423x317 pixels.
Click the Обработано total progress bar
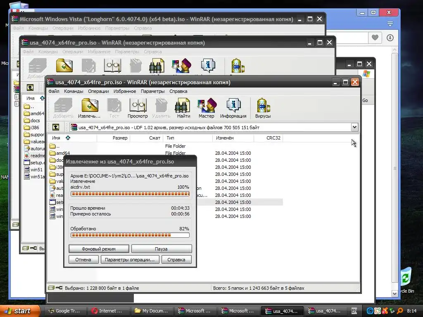(130, 235)
